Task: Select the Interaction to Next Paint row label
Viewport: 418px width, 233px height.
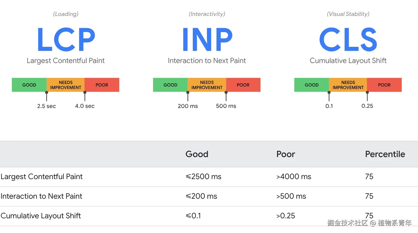Action: pos(41,196)
